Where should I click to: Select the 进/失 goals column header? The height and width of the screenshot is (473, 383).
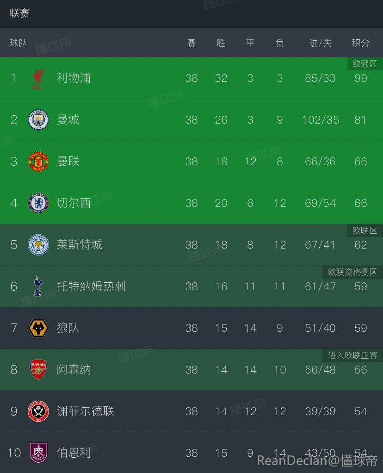click(x=321, y=43)
